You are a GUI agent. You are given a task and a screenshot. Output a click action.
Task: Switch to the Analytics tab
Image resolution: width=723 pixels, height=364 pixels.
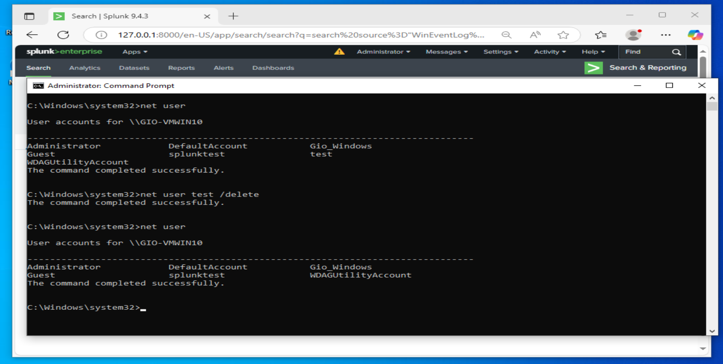point(85,68)
